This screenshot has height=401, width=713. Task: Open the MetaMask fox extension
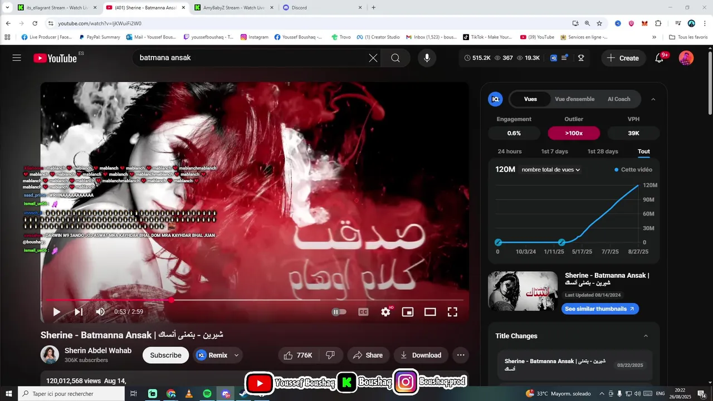coord(644,23)
